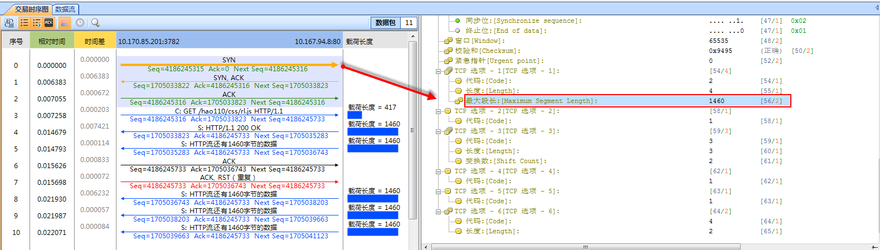Click the TCP option 1 node icon
Viewport: 880px width, 250px height.
tap(448, 71)
